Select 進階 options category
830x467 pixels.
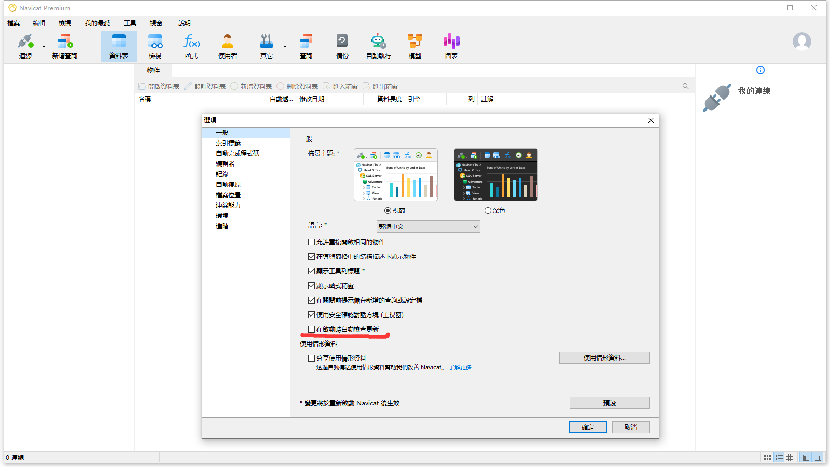[222, 226]
